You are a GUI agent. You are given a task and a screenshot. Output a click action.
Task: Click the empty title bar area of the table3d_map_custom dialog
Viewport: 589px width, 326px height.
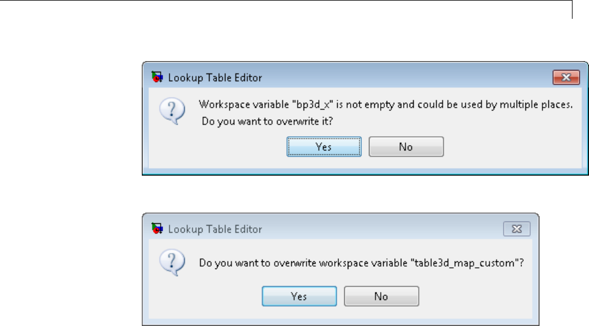tap(382, 228)
